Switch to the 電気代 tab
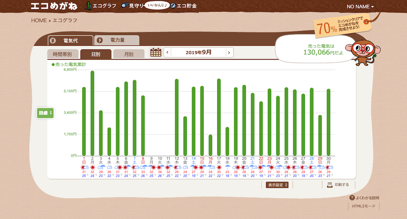The height and width of the screenshot is (219, 407). [x=70, y=41]
